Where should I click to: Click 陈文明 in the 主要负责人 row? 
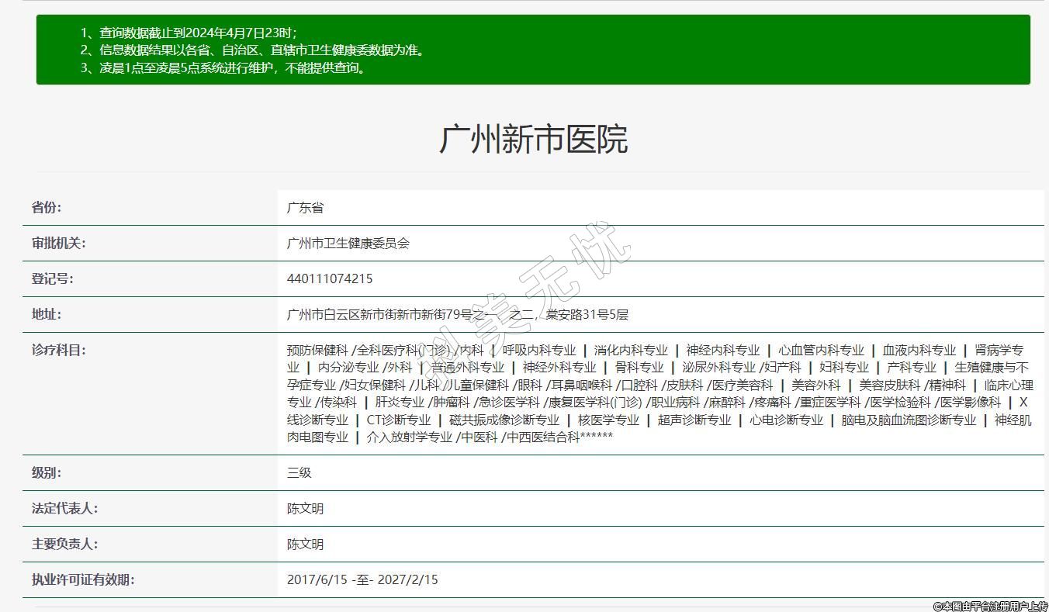pos(305,545)
